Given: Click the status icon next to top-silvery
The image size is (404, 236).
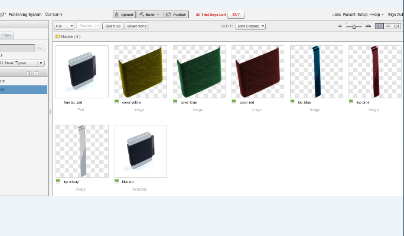Looking at the screenshot, I should [58, 181].
